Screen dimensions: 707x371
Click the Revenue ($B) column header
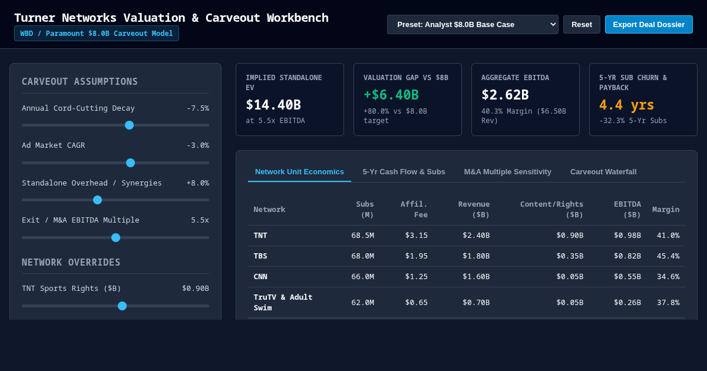click(474, 209)
